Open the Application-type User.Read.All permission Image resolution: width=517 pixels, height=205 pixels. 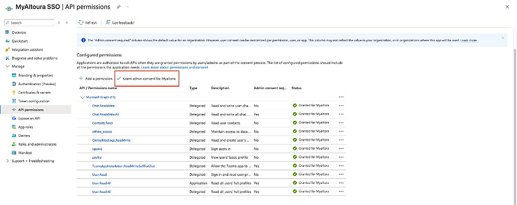(101, 183)
